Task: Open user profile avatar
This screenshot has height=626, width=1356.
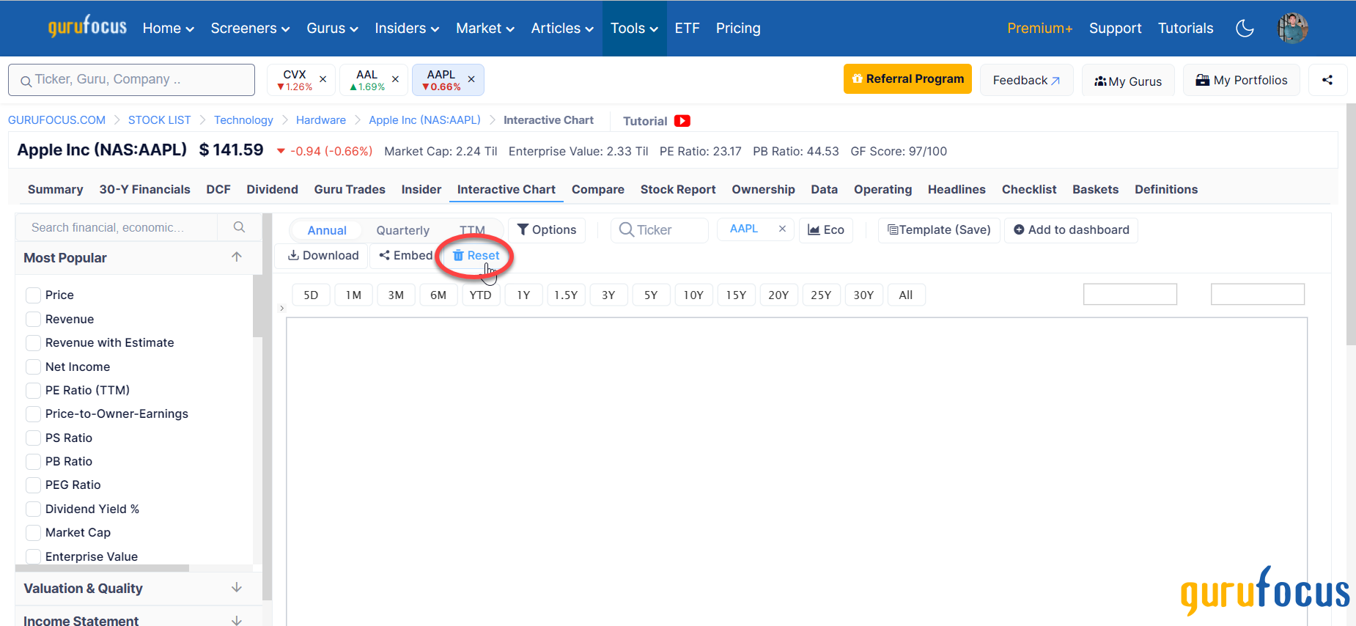Action: pyautogui.click(x=1292, y=29)
